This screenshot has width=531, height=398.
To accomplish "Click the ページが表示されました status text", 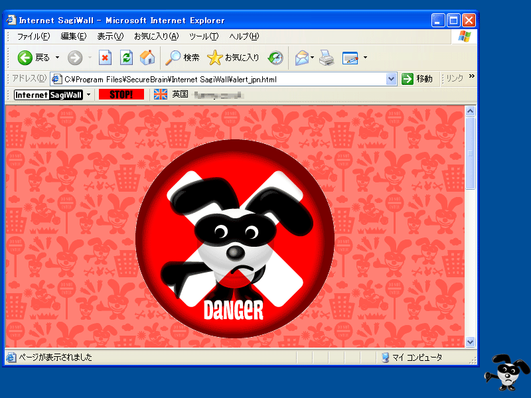I will [55, 358].
